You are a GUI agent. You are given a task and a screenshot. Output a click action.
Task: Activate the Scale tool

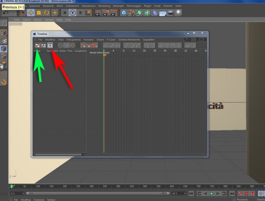39,13
